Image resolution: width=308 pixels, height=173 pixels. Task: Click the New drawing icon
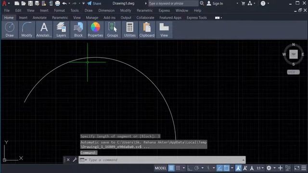click(17, 3)
